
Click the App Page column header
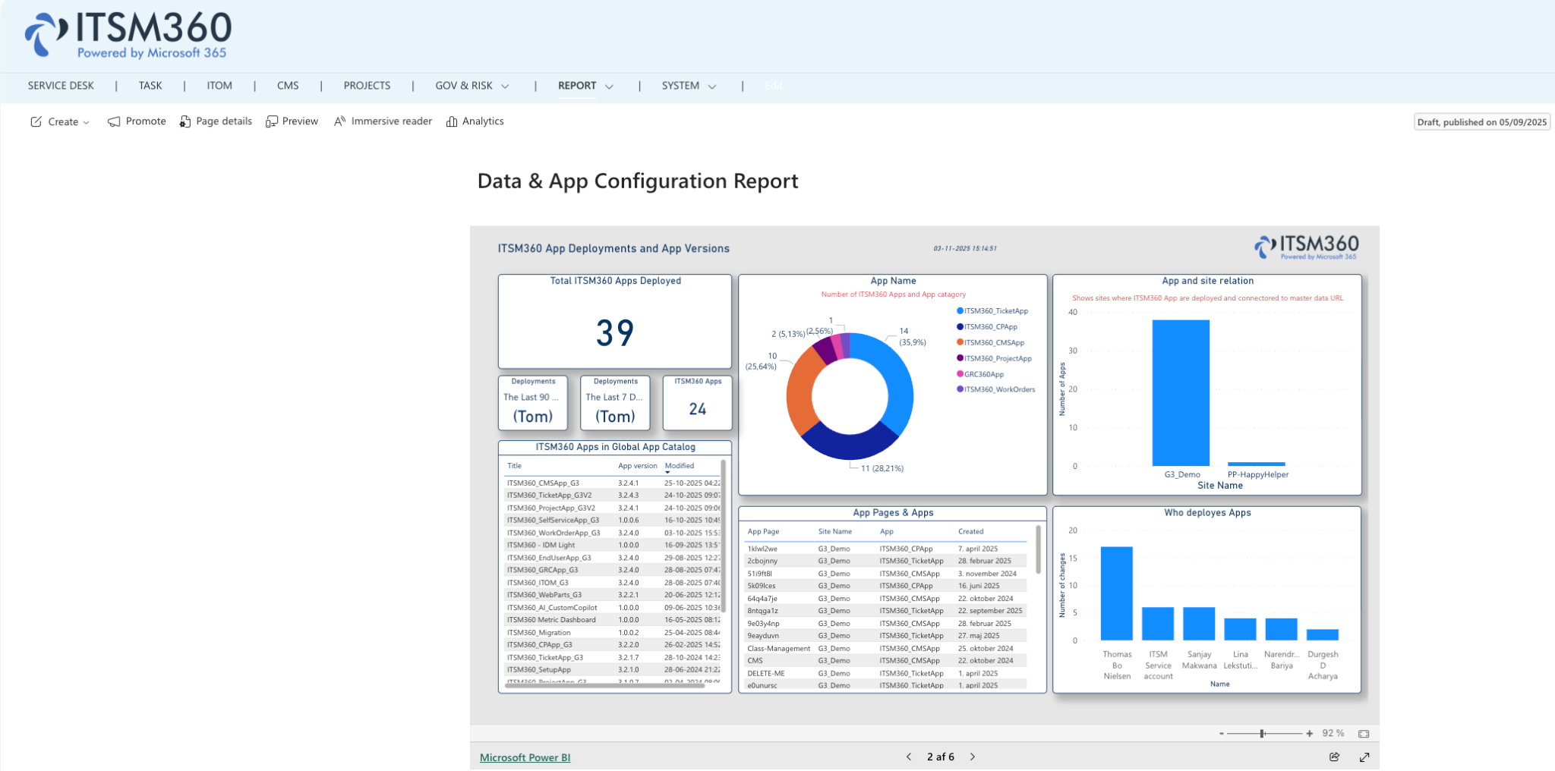click(763, 531)
